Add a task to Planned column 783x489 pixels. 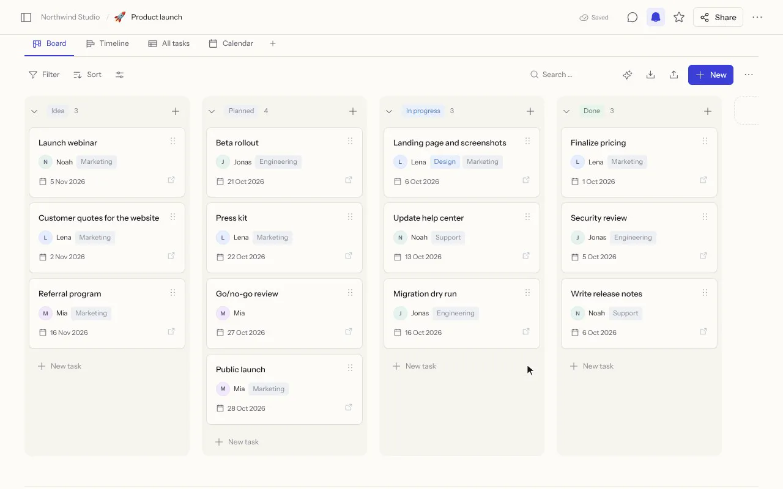point(353,111)
